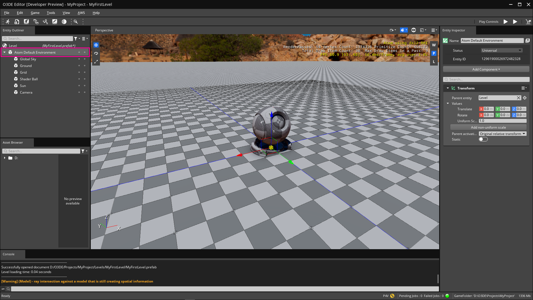Expand the Atom Default Environment tree node
Image resolution: width=533 pixels, height=300 pixels.
coord(4,52)
